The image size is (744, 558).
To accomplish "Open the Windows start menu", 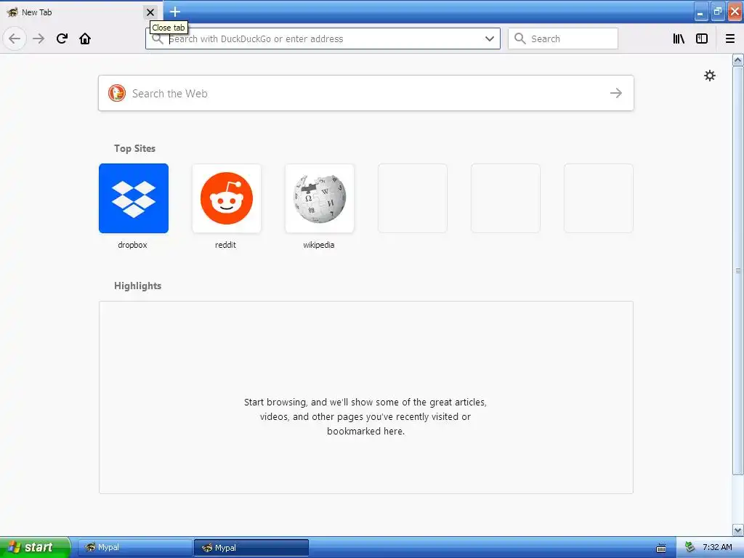I will 35,547.
